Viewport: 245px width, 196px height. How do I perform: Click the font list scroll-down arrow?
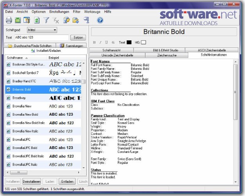[x=84, y=168]
